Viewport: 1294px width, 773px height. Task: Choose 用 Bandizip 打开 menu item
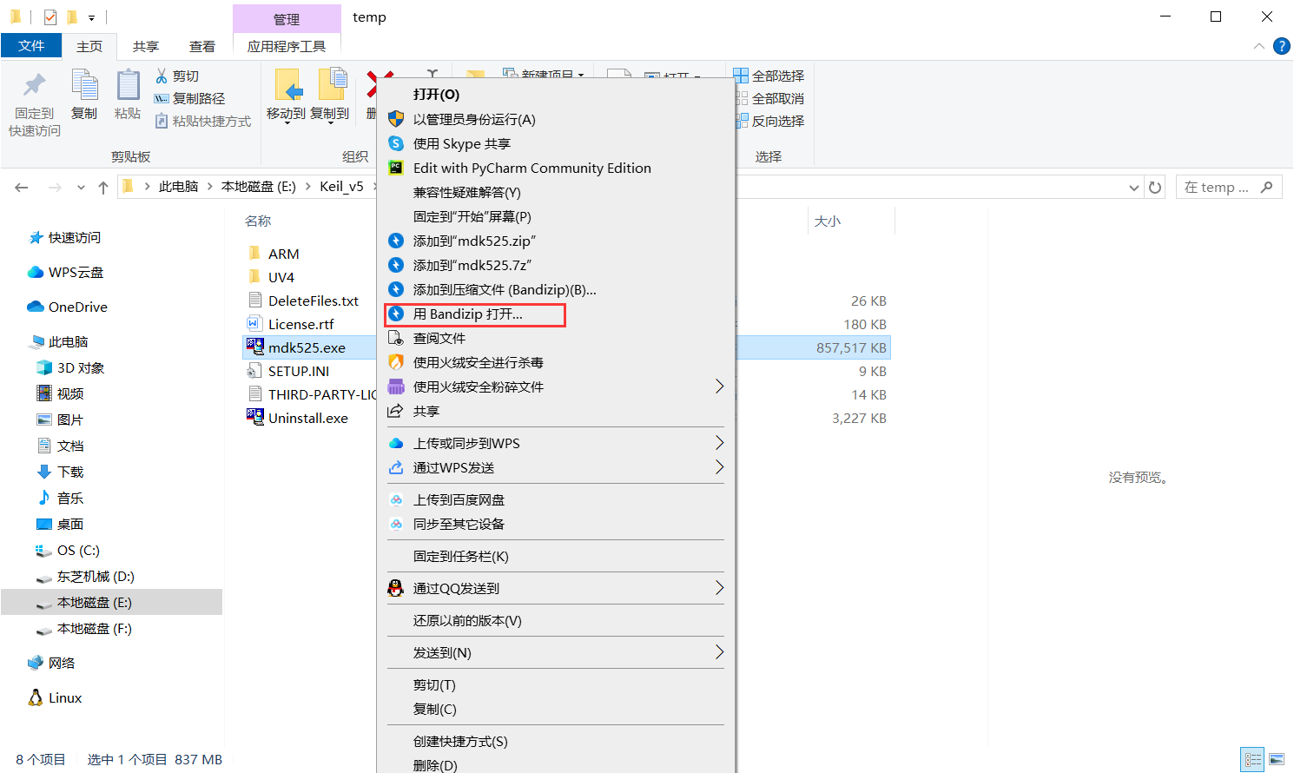click(x=556, y=314)
